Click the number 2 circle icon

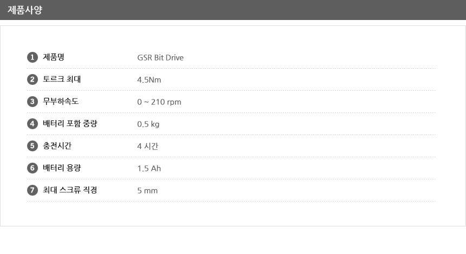point(32,79)
